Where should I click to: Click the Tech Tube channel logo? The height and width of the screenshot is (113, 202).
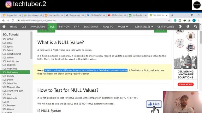pos(197,5)
